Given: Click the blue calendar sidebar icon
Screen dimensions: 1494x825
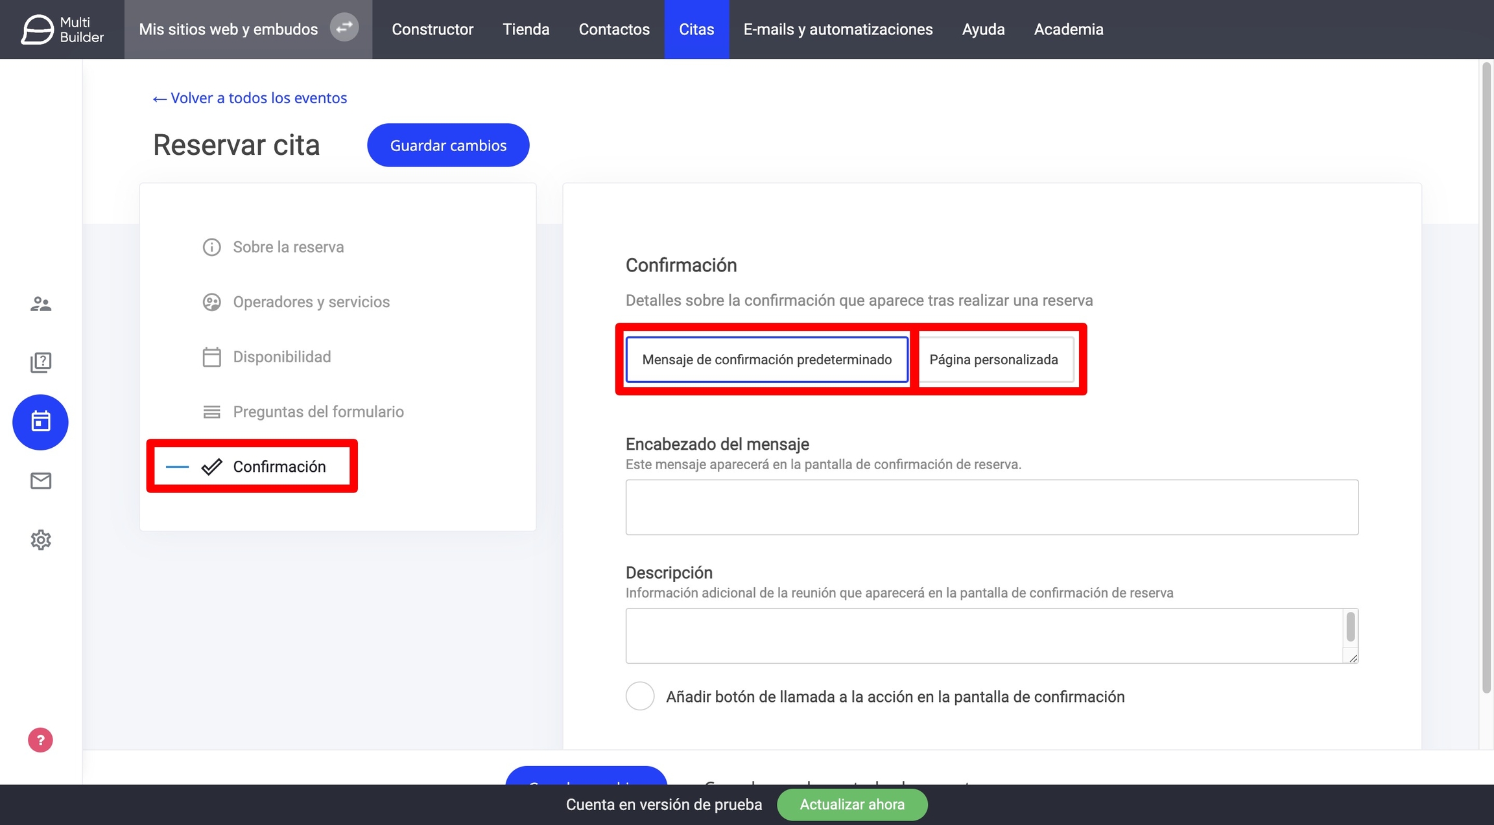Looking at the screenshot, I should [40, 422].
